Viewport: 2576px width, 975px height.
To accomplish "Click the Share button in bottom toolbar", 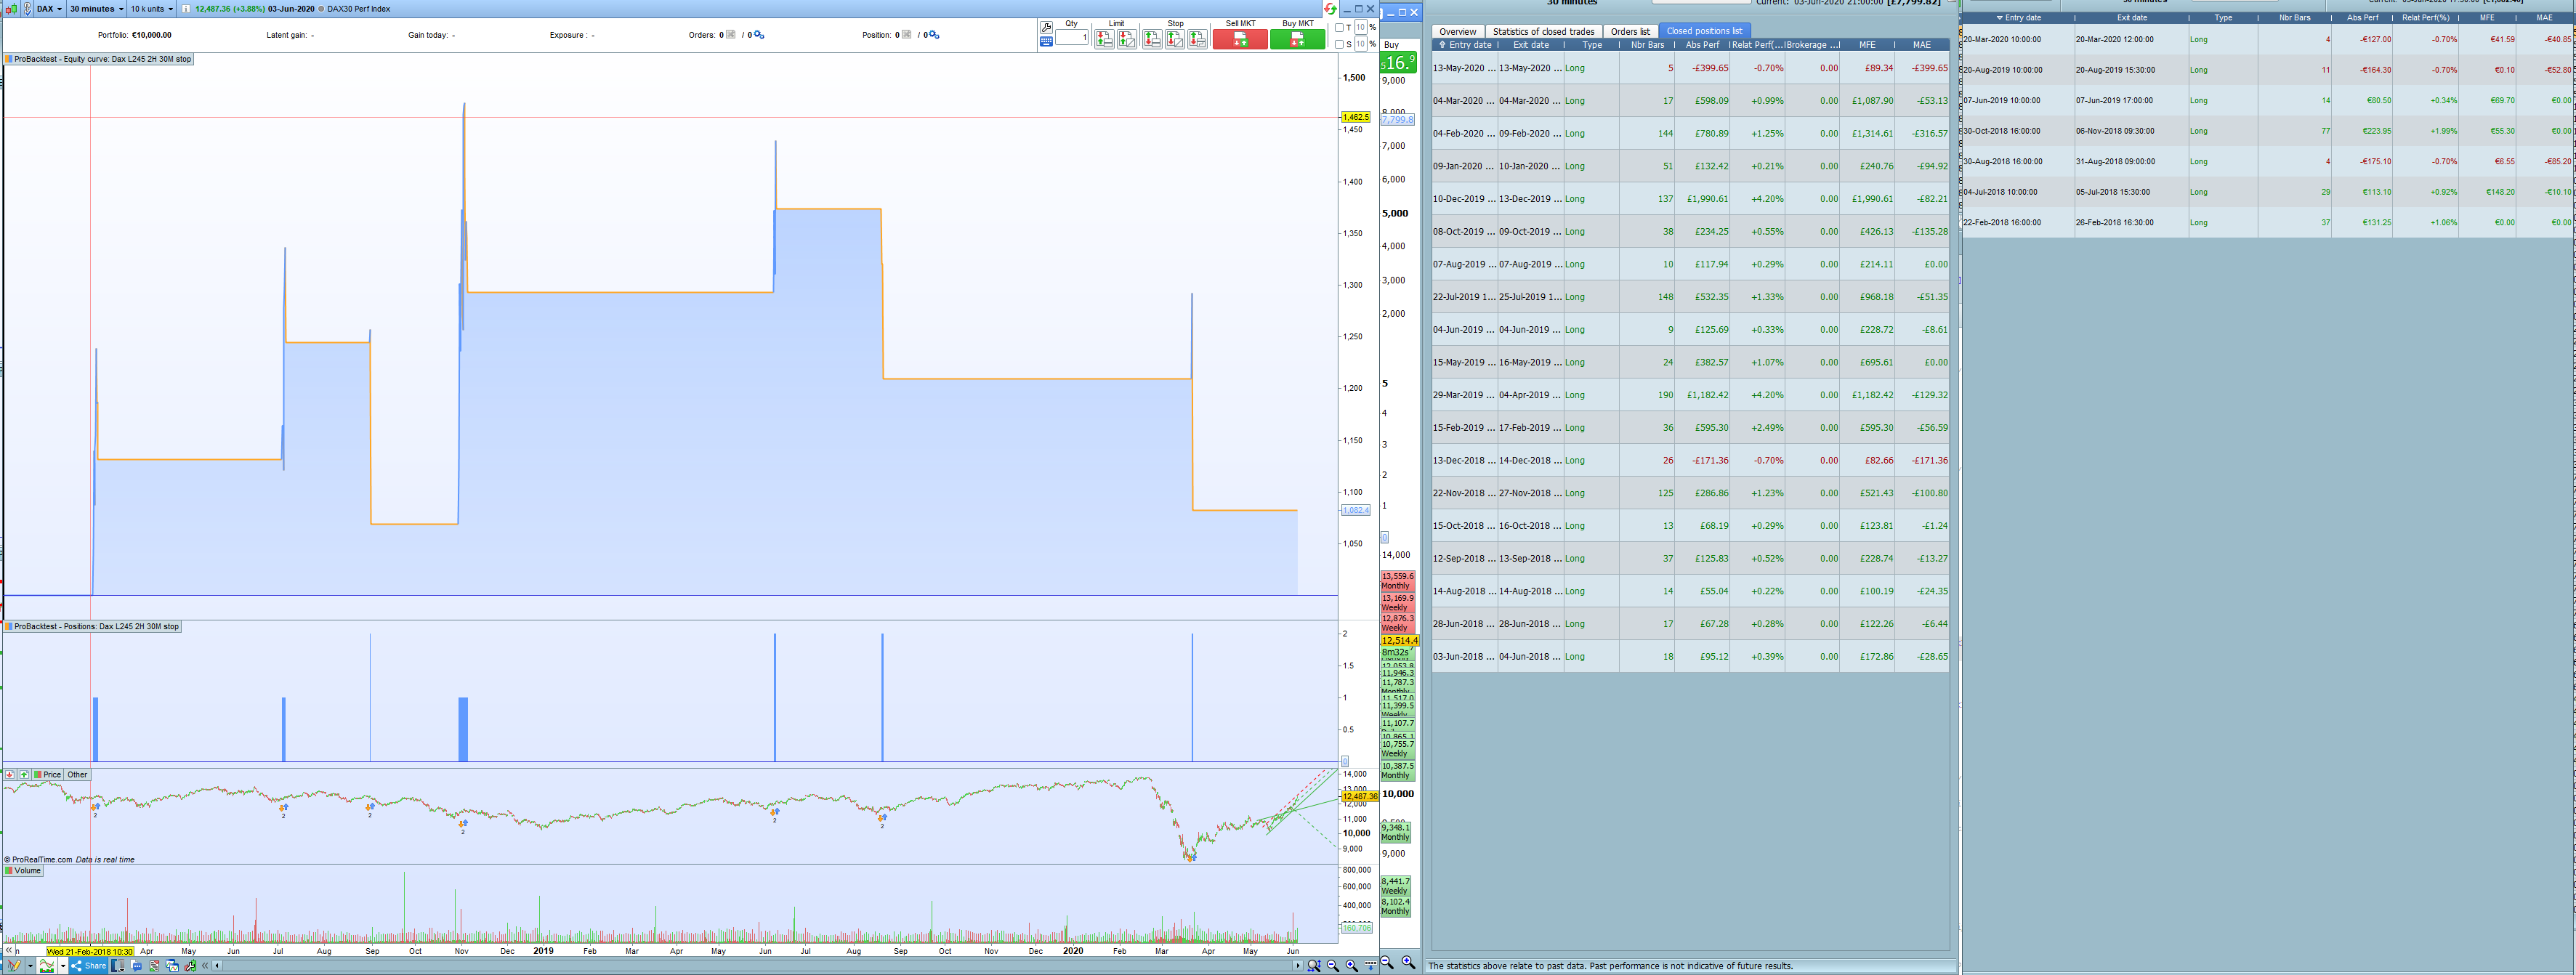I will (x=88, y=966).
